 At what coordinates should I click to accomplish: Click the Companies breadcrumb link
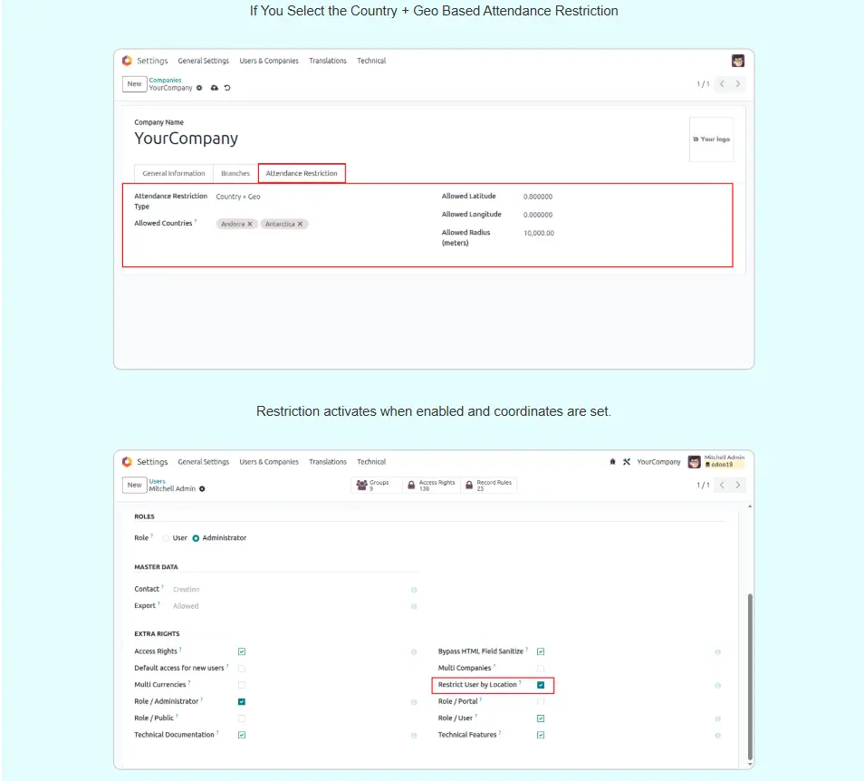(165, 81)
